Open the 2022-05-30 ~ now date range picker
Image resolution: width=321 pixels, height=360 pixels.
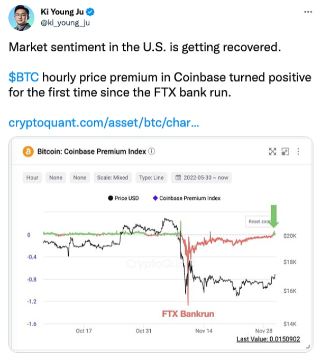pos(201,178)
